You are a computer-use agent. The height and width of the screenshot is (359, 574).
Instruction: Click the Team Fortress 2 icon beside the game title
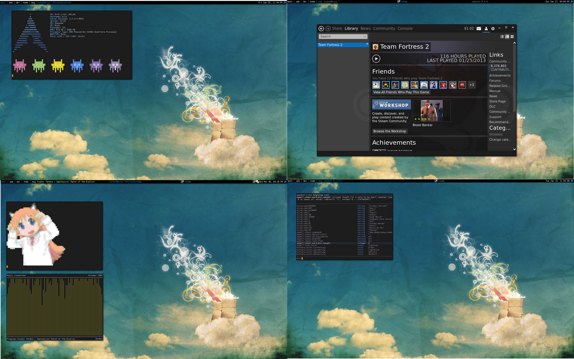375,46
